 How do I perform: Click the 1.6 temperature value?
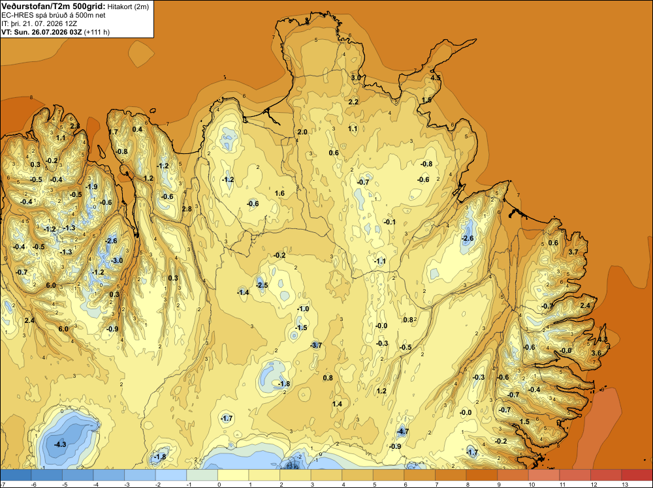(x=279, y=193)
